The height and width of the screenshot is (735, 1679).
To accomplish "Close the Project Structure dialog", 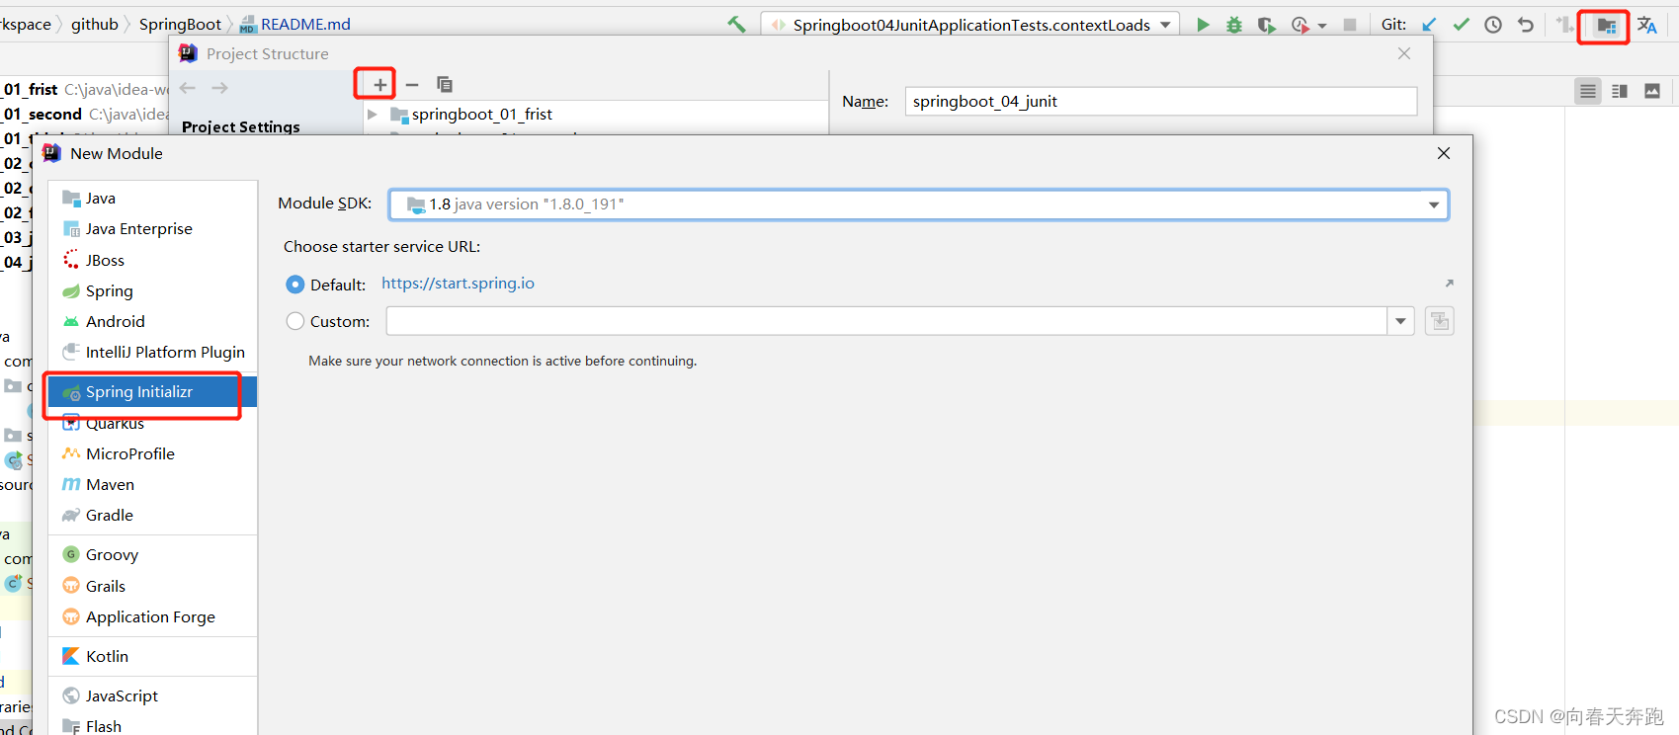I will point(1404,53).
